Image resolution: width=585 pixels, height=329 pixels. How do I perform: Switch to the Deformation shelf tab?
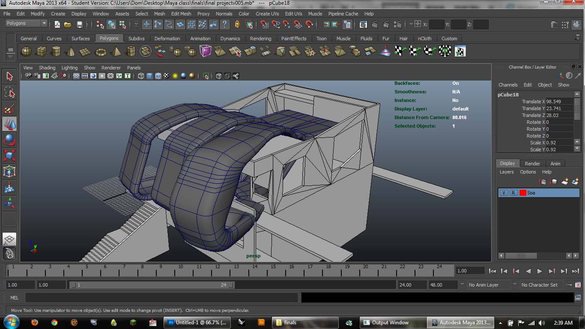pos(167,39)
